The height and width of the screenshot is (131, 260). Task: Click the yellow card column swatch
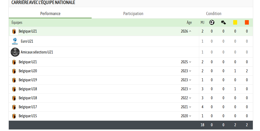click(235, 22)
